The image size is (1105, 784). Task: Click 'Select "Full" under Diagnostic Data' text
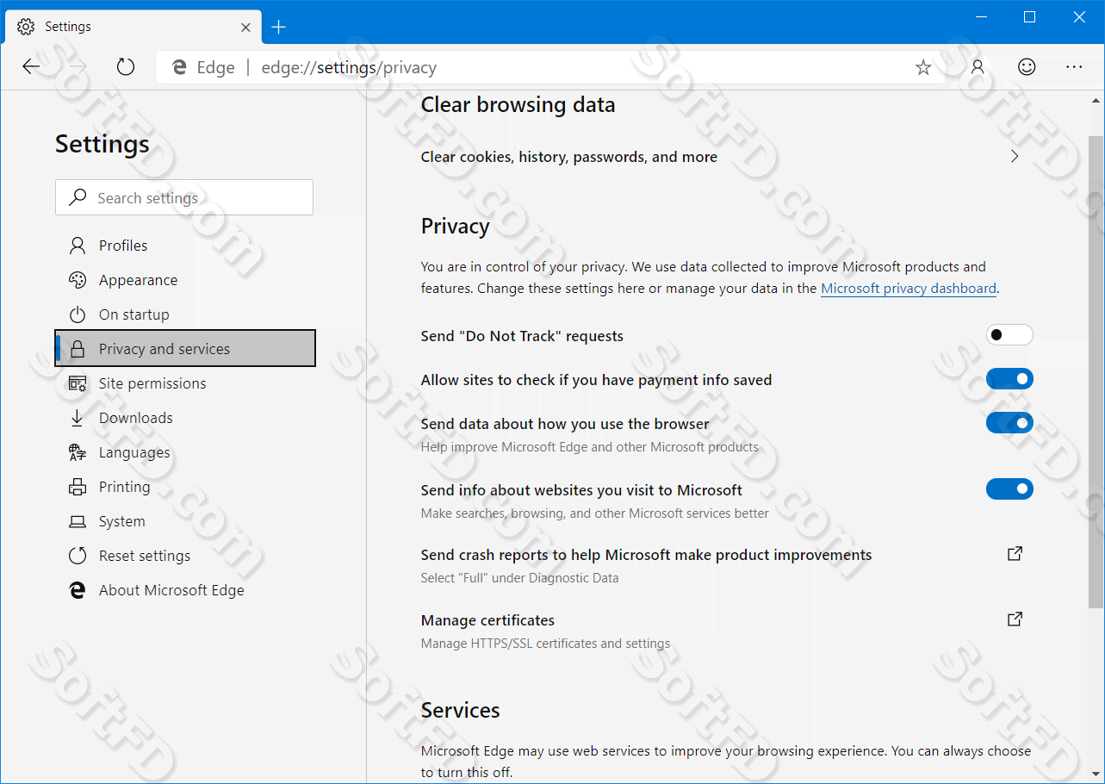[x=519, y=578]
